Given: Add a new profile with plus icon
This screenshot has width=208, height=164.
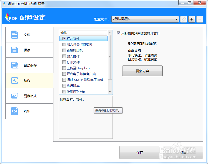Looking at the screenshot, I should 192,19.
